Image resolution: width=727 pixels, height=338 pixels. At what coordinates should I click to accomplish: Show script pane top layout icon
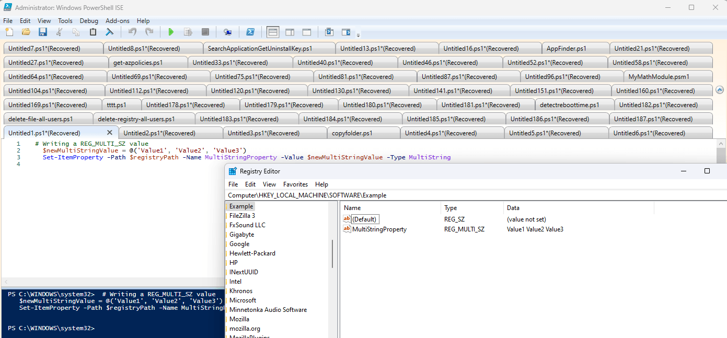point(273,32)
